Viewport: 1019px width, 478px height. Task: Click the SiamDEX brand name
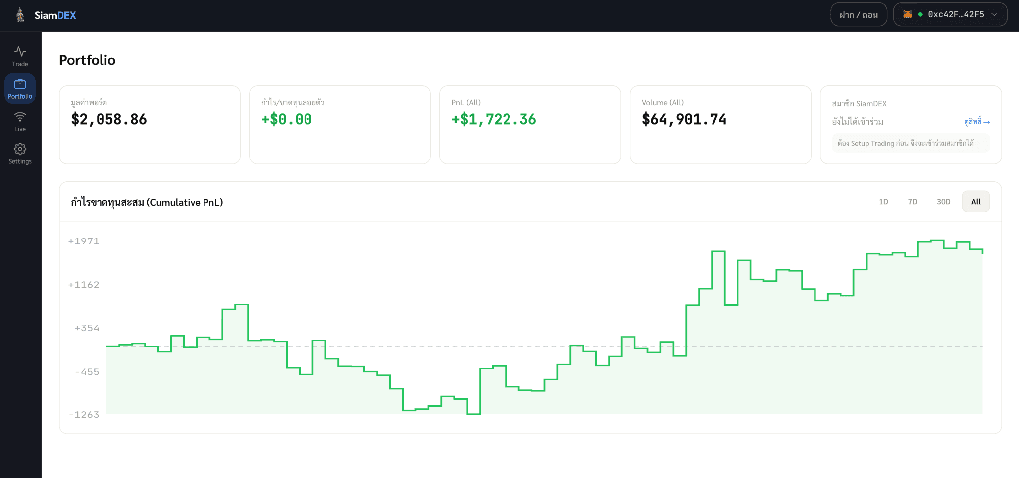tap(55, 15)
